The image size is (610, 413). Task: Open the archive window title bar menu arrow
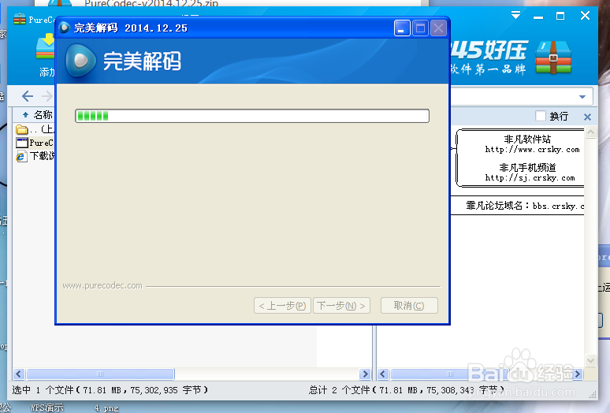tap(516, 15)
